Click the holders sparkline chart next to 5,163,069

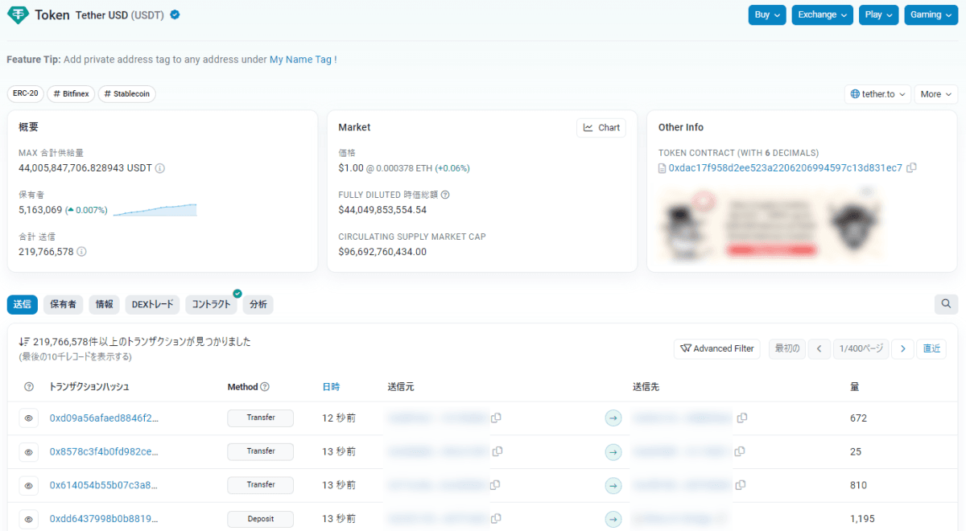coord(155,210)
